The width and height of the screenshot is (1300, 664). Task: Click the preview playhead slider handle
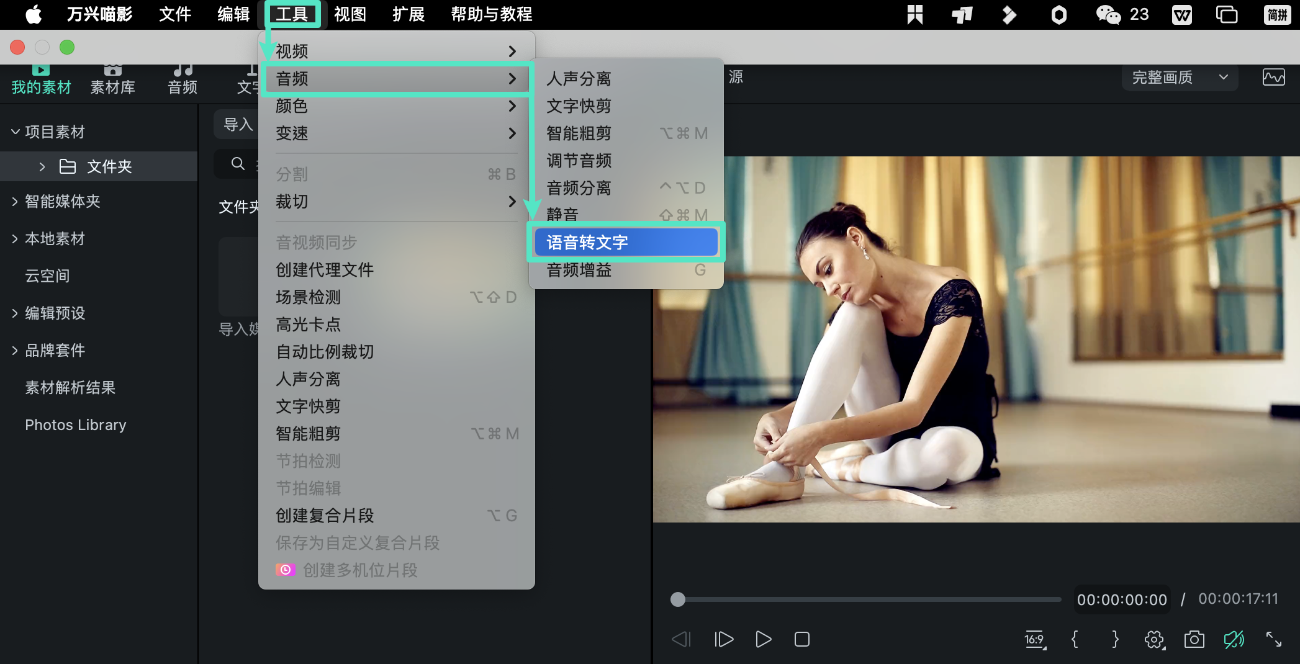coord(678,599)
